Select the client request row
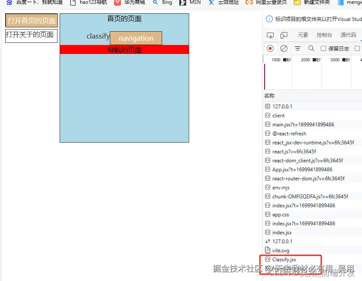 (x=313, y=116)
